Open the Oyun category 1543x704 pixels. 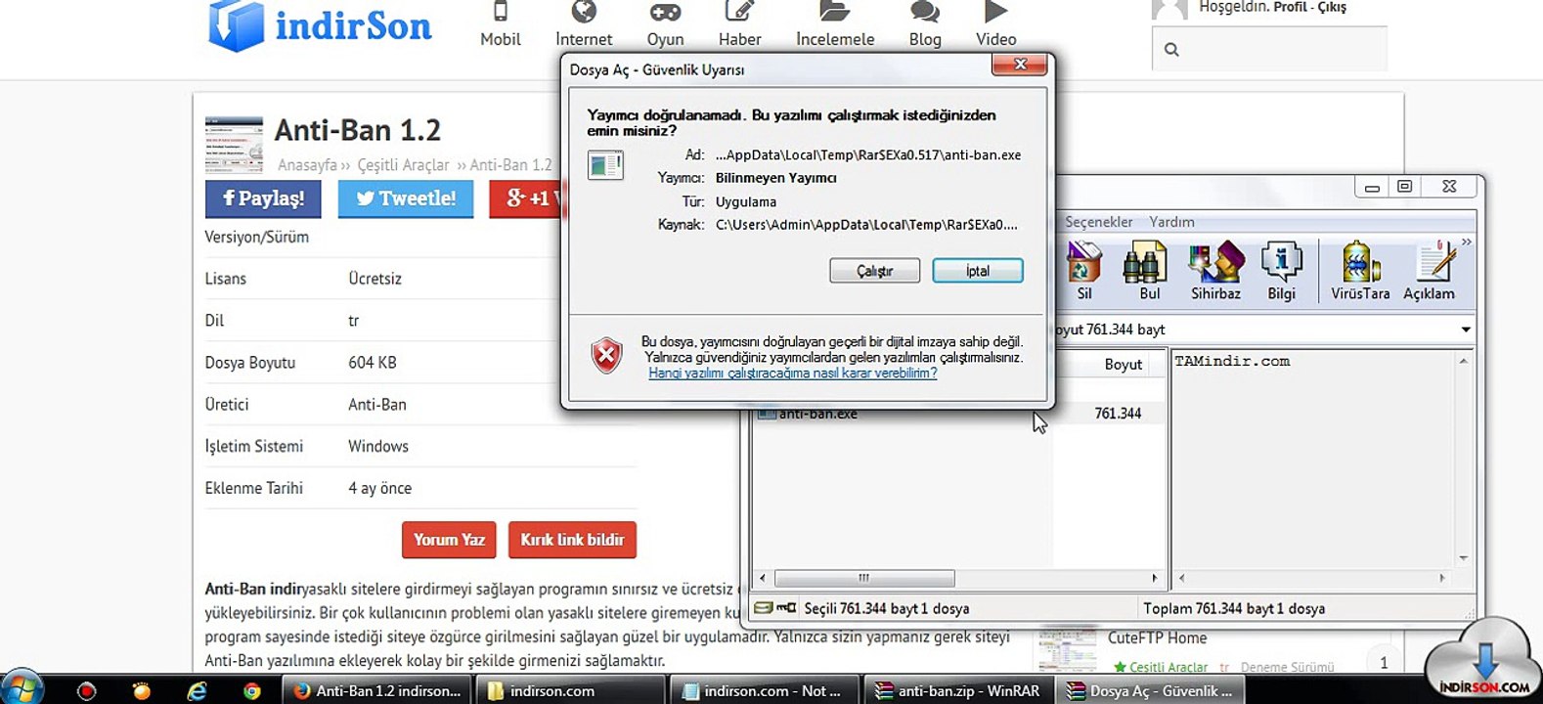click(x=665, y=24)
